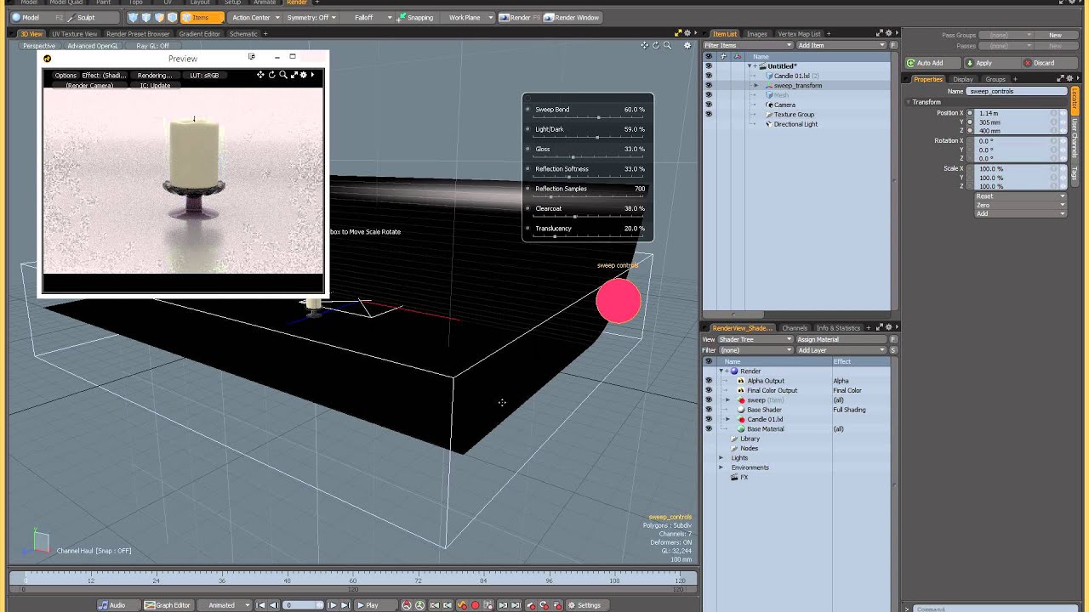Open the Symmetry: Off dropdown
Image resolution: width=1089 pixels, height=612 pixels.
pos(311,17)
